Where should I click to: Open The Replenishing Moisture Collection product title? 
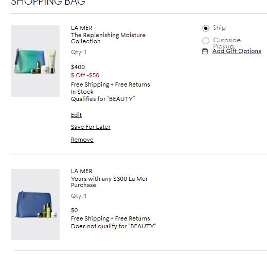point(108,38)
